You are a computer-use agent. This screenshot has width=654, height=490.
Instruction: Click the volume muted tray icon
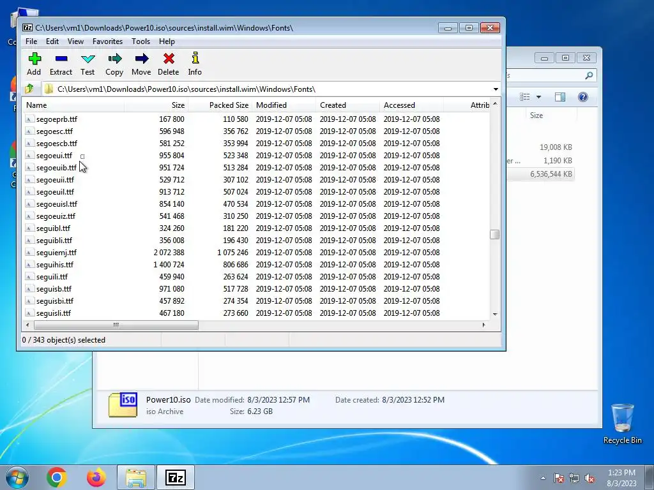coord(589,479)
